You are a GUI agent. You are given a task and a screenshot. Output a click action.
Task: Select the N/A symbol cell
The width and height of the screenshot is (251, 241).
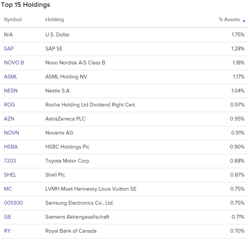point(8,34)
